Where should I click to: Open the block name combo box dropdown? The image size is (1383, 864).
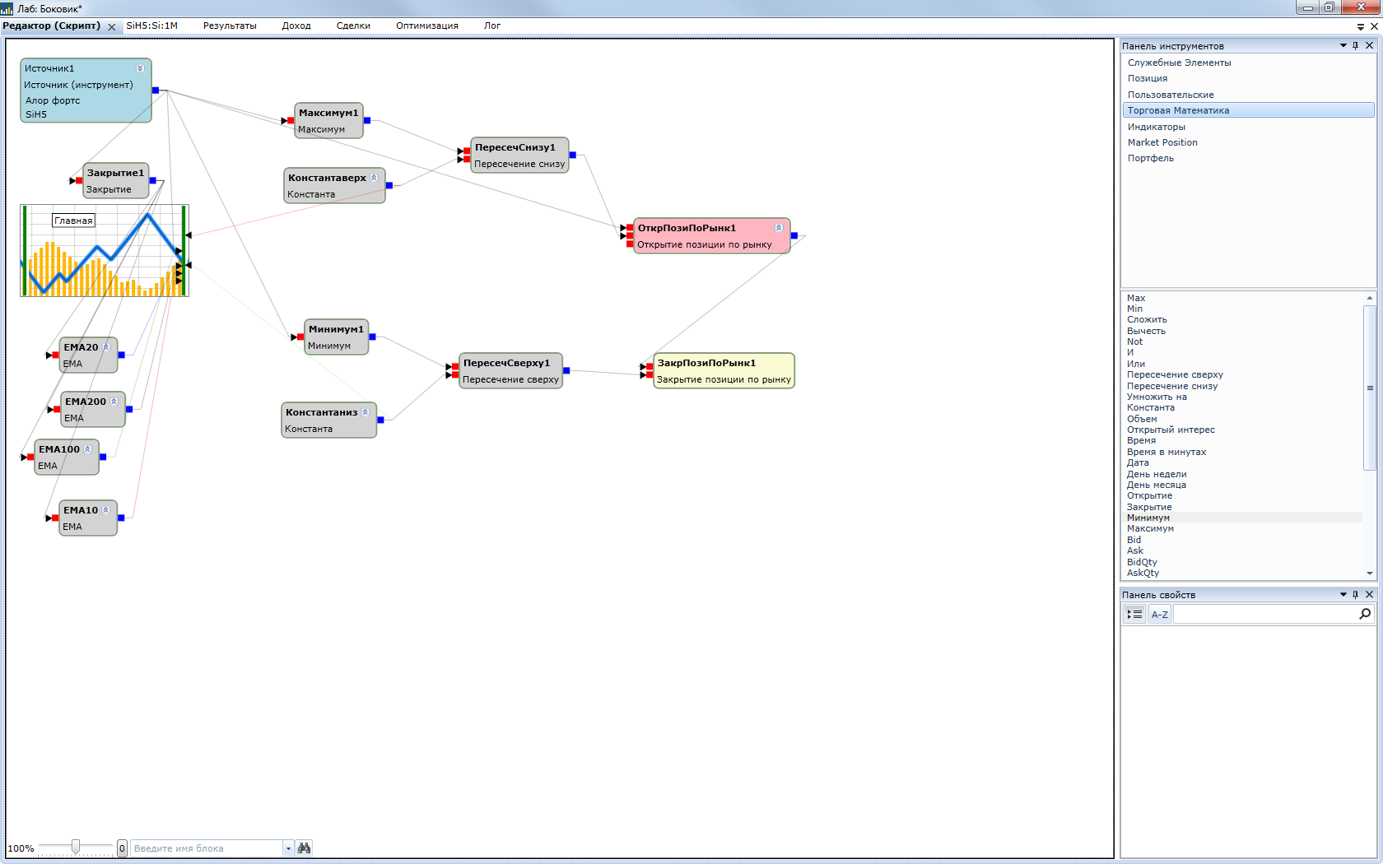tap(288, 848)
